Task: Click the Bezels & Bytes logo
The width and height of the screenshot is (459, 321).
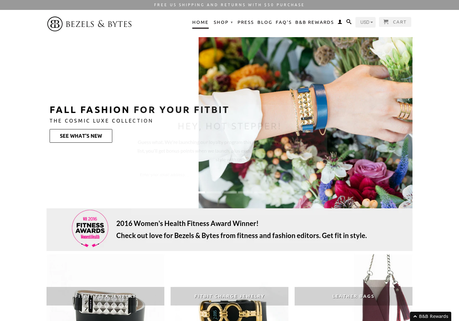Action: 89,24
